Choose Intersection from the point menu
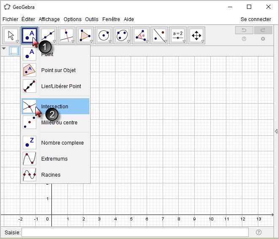 (55, 106)
